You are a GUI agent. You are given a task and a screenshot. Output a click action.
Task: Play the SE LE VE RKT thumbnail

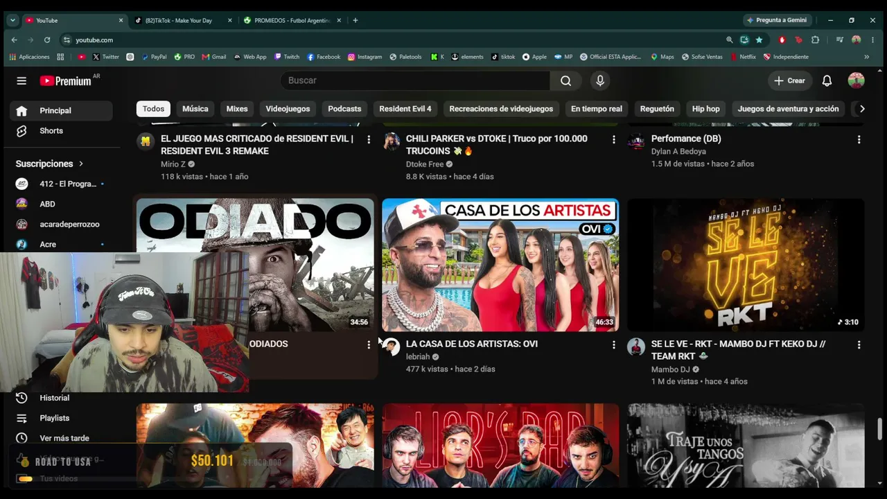coord(746,265)
